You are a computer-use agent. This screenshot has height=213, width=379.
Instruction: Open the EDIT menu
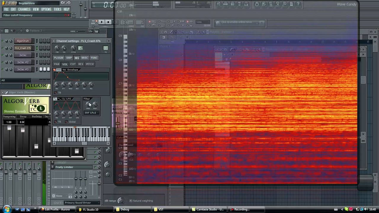pos(13,9)
